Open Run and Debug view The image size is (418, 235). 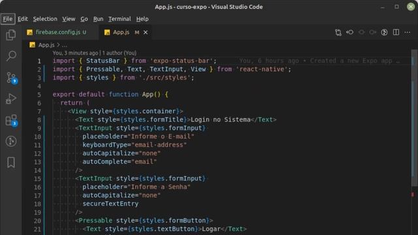pyautogui.click(x=11, y=99)
